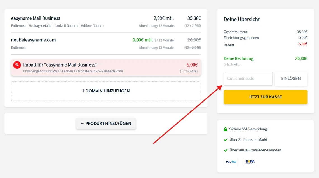Open 'Addons ändern' options
319x178 pixels.
coord(92,25)
